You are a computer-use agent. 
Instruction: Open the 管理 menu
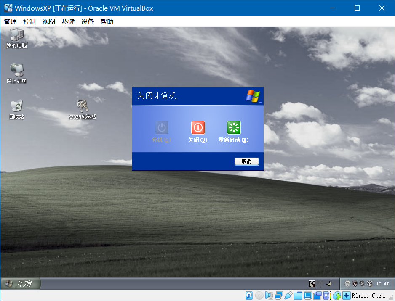10,21
